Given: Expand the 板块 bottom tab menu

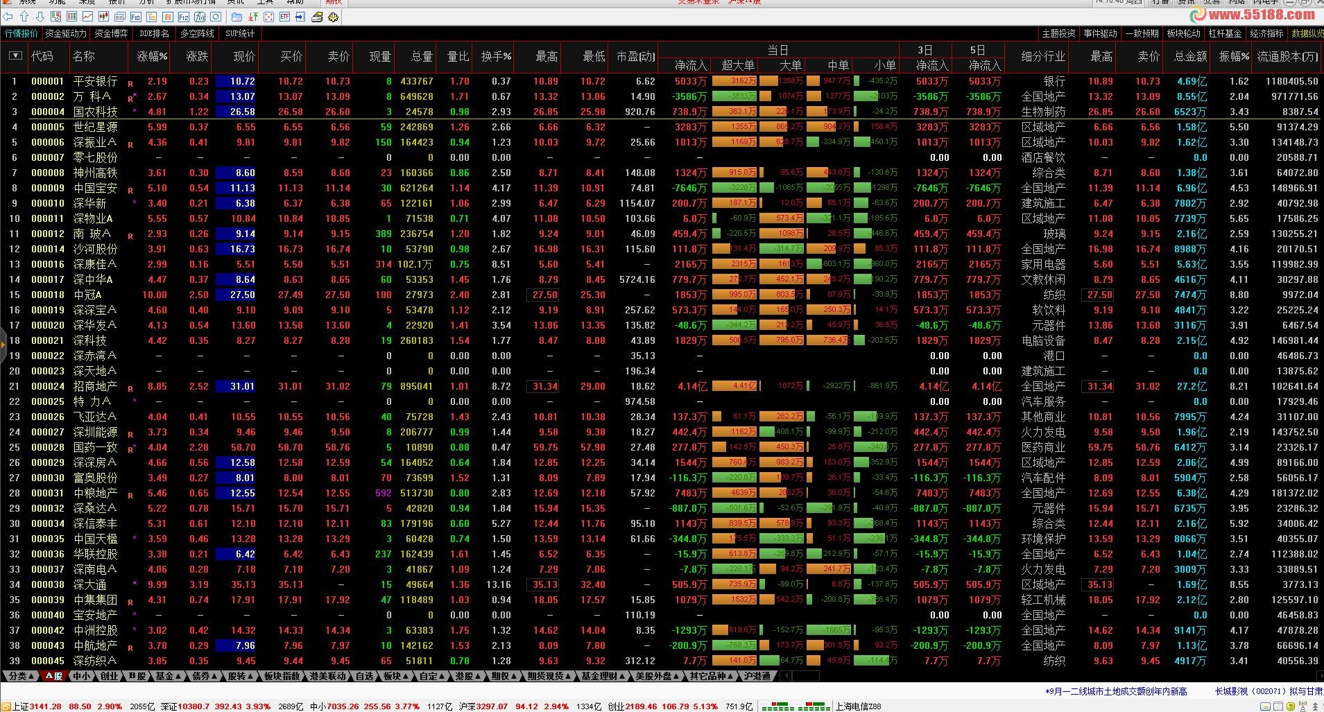Looking at the screenshot, I should point(396,676).
